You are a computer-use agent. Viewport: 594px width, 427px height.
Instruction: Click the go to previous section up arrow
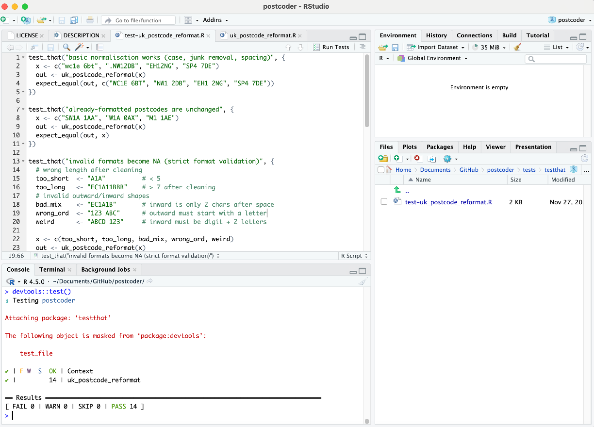pyautogui.click(x=288, y=47)
